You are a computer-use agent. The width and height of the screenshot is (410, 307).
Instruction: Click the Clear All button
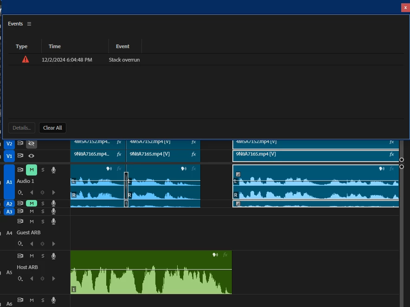coord(52,128)
